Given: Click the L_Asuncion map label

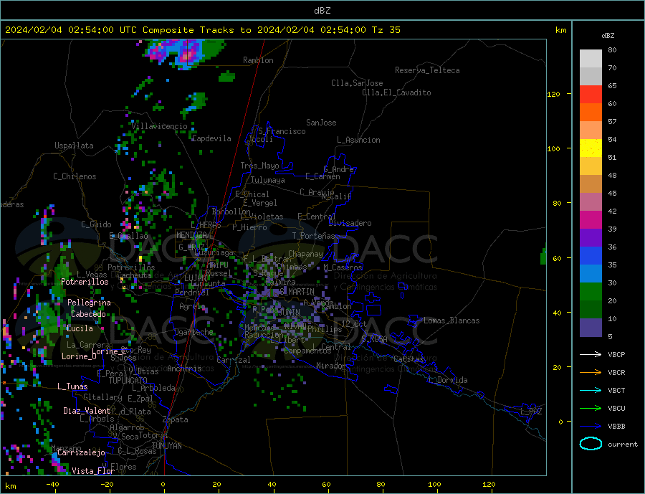Looking at the screenshot, I should [359, 140].
